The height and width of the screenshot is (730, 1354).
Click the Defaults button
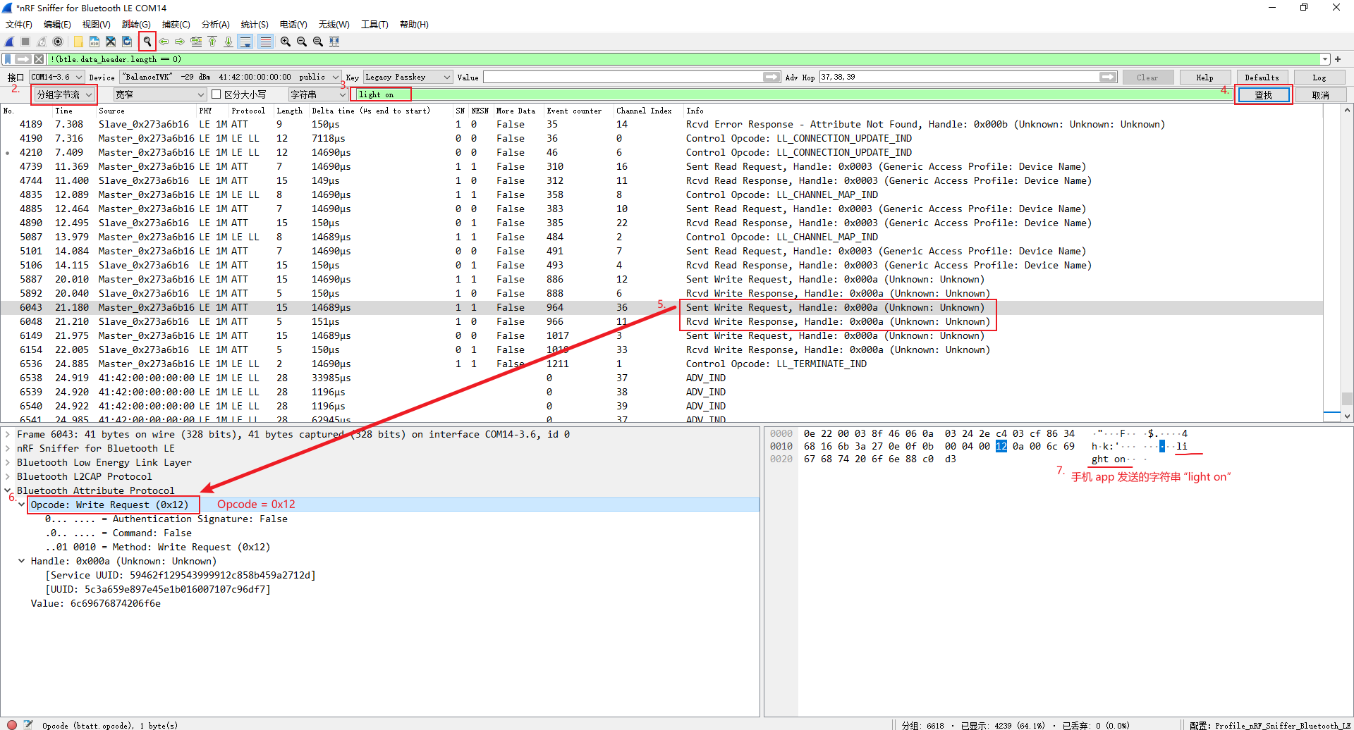coord(1262,78)
